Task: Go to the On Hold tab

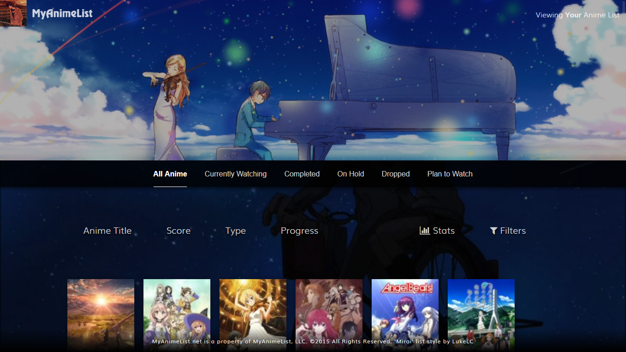Action: point(351,174)
